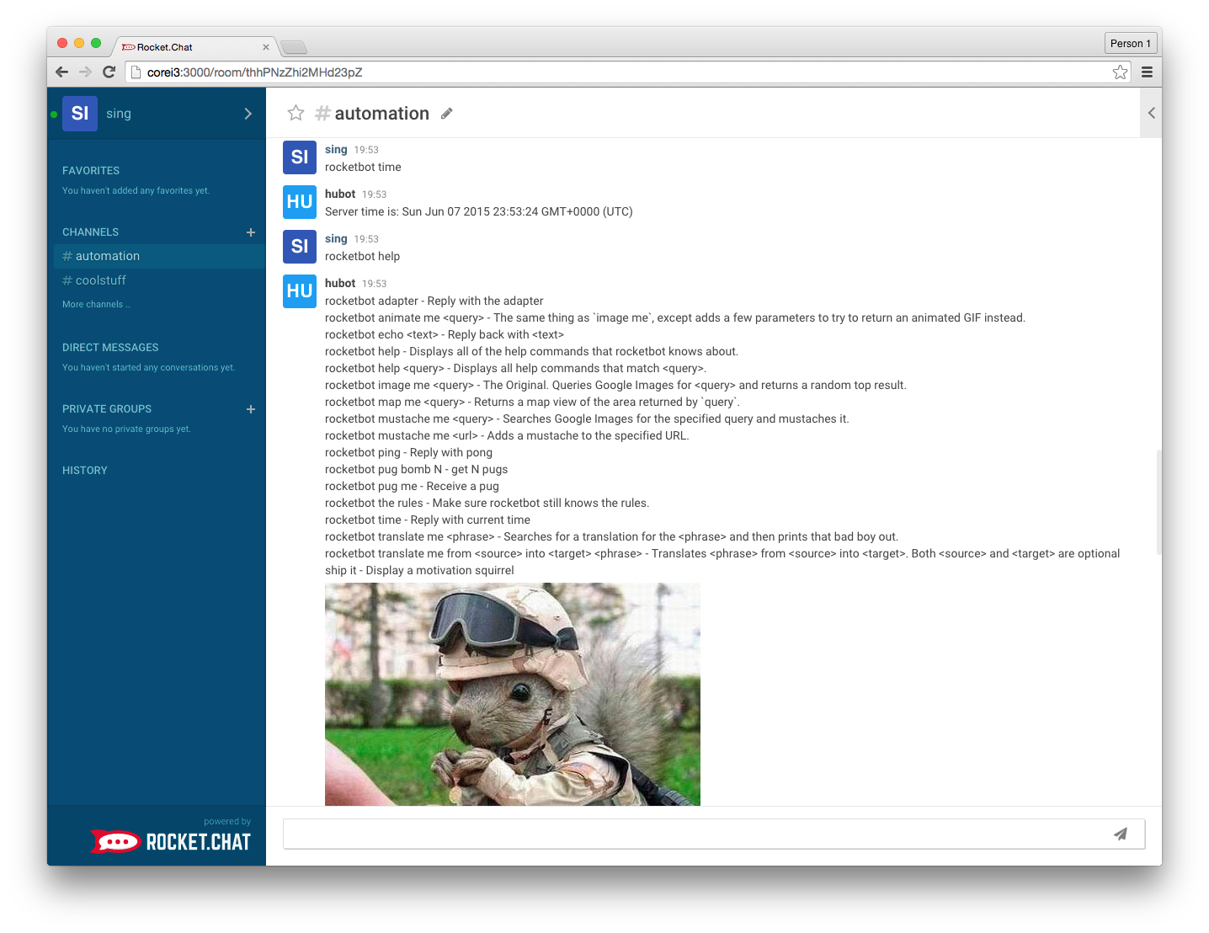Click the Private Groups section header
Viewport: 1209px width, 933px height.
coord(107,409)
